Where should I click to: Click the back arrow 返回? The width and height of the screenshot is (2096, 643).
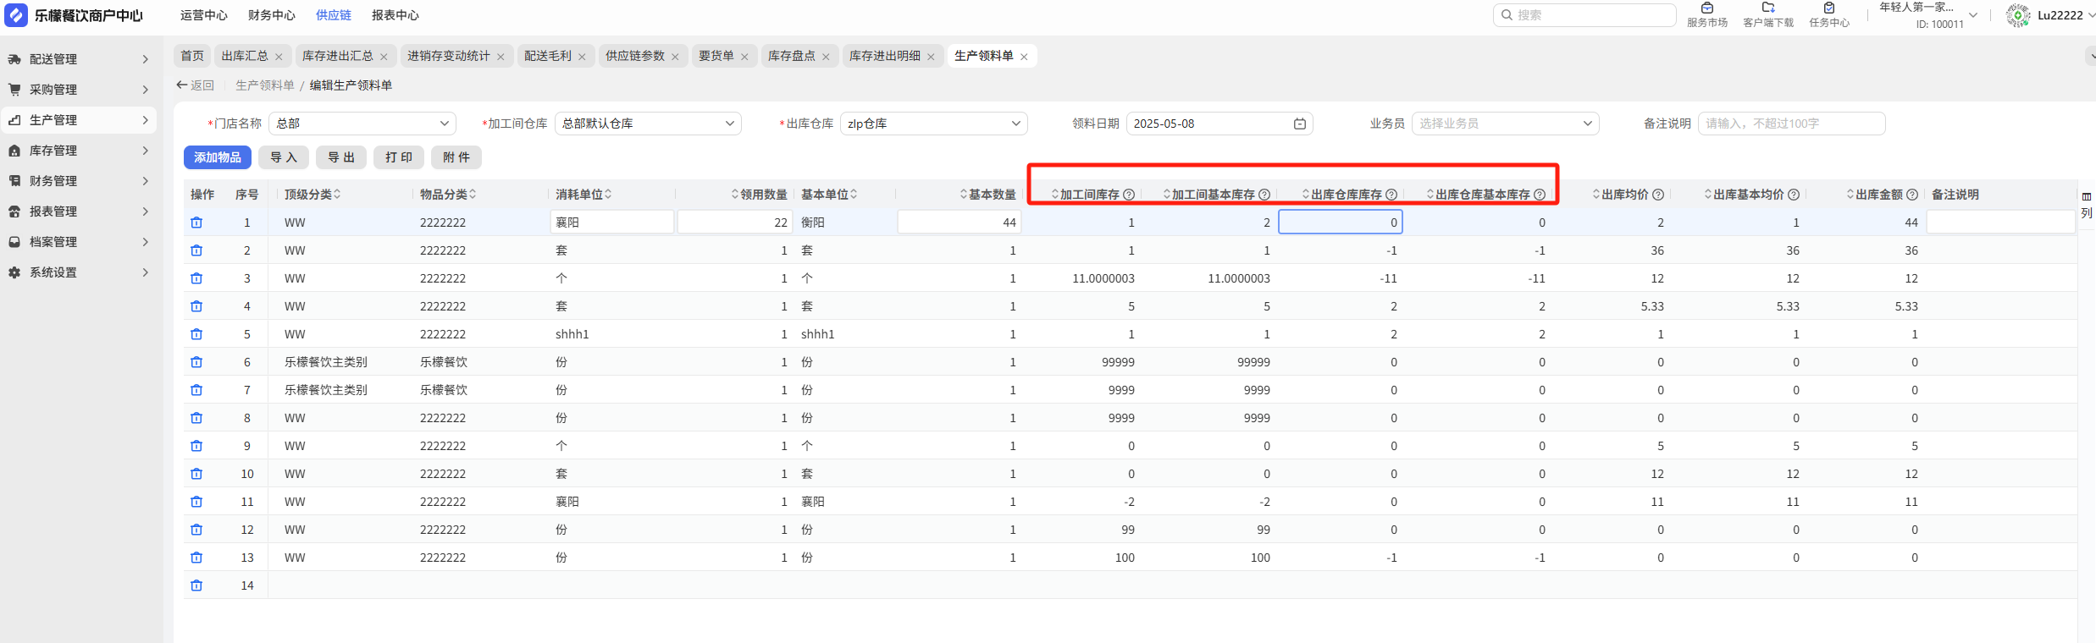tap(195, 85)
